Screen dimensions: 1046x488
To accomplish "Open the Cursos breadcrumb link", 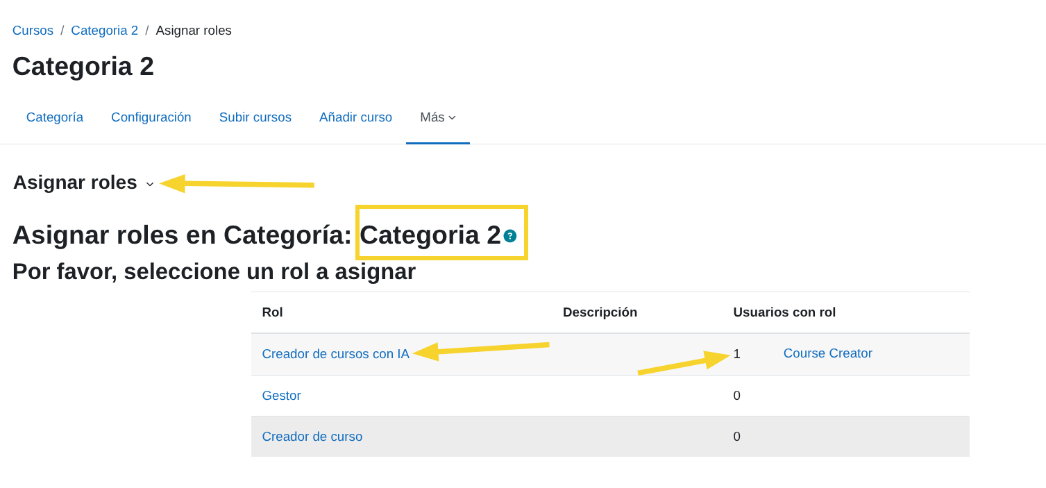I will (32, 30).
